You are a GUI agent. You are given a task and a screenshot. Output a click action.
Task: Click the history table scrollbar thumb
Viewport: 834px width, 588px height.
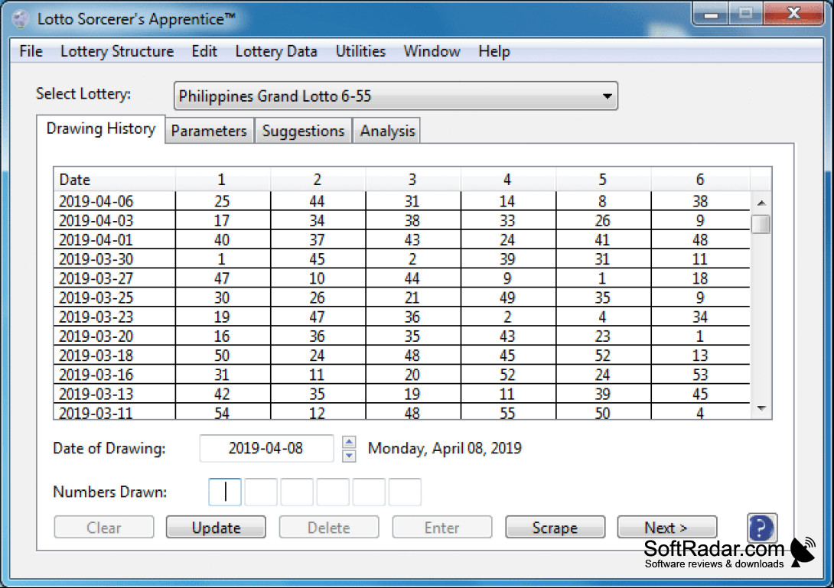[x=761, y=224]
